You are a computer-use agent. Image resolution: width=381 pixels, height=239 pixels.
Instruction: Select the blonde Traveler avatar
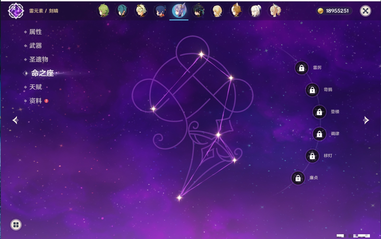coord(217,11)
